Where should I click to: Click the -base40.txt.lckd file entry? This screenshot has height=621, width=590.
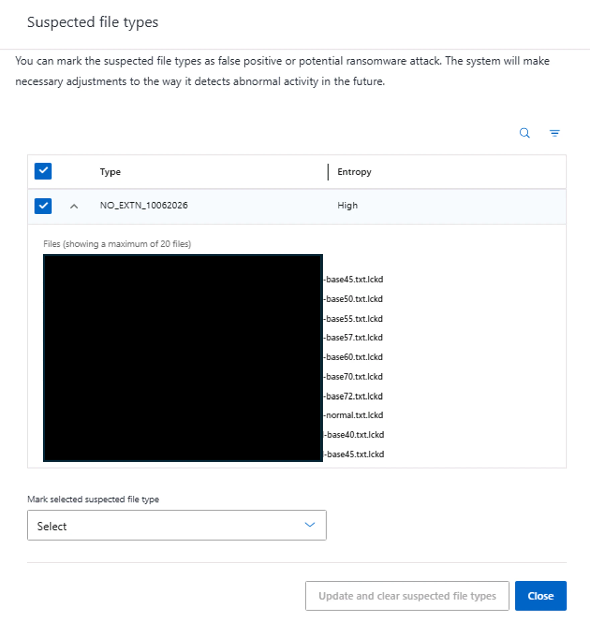[354, 435]
